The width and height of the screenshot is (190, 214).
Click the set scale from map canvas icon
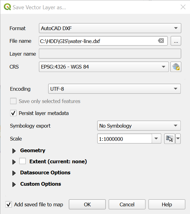point(169,139)
